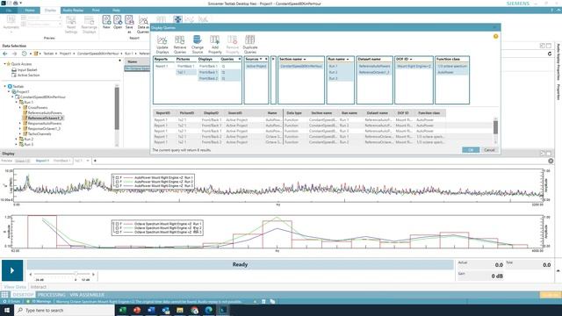The image size is (562, 316).
Task: Open the Windows Start menu
Action: pos(7,310)
